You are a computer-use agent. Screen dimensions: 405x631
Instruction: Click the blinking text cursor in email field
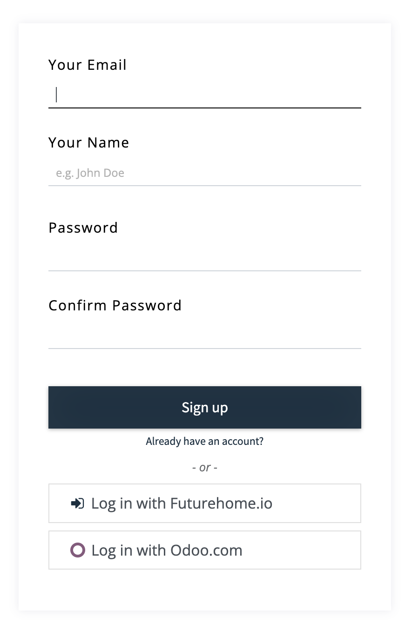[x=56, y=94]
